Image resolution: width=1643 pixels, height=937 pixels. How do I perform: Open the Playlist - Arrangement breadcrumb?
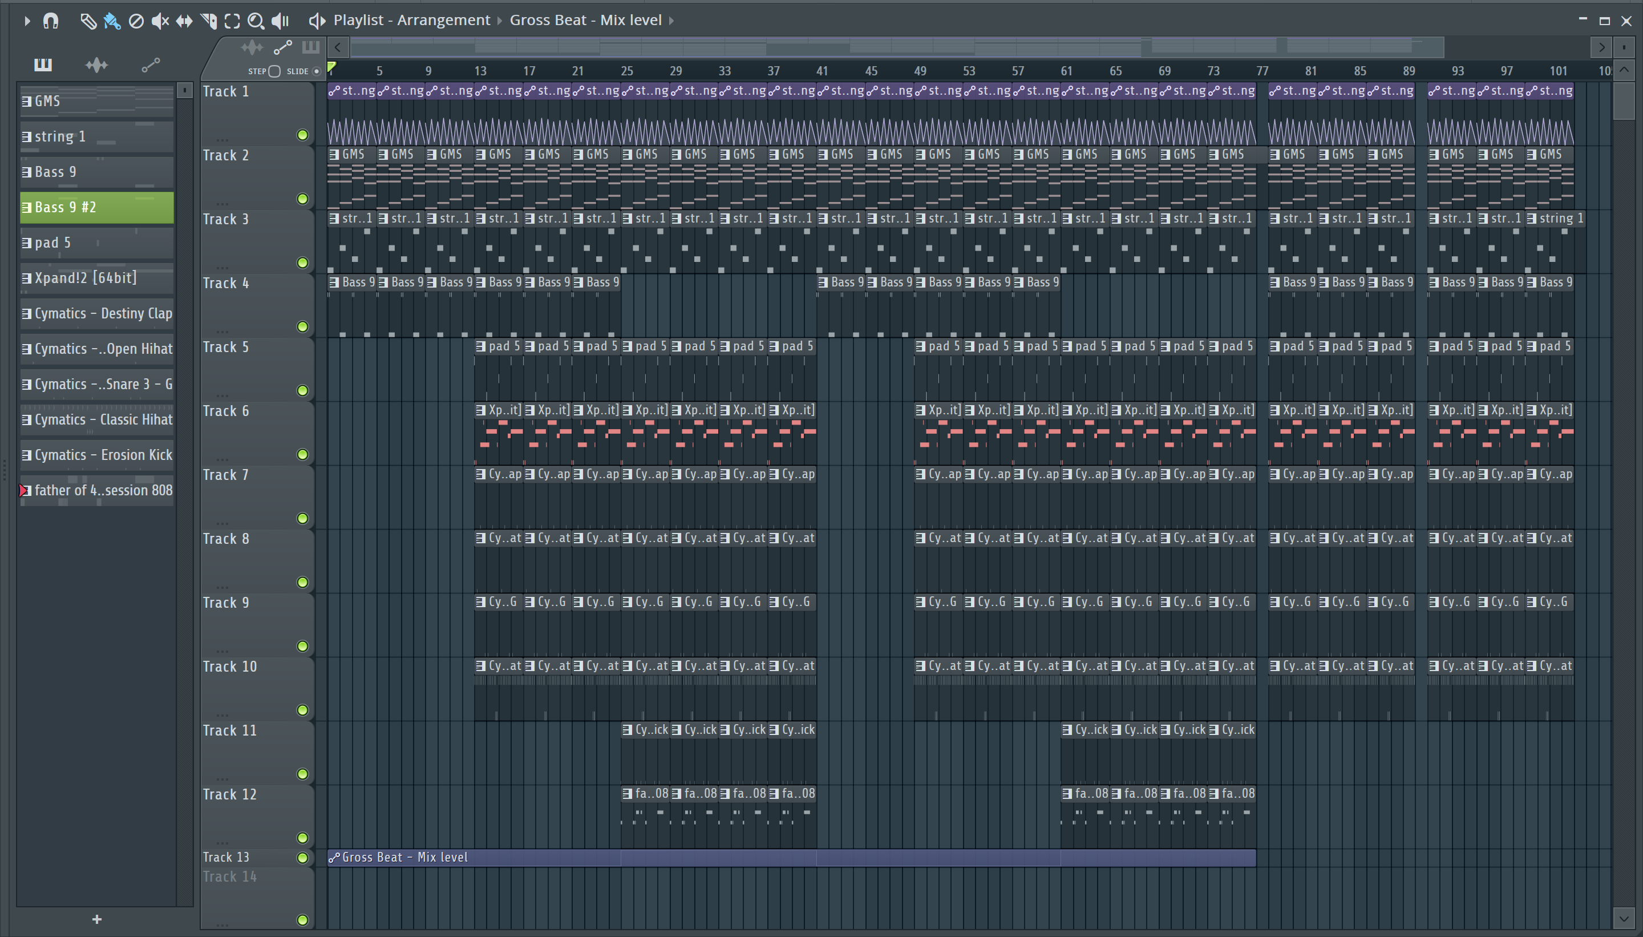coord(412,20)
